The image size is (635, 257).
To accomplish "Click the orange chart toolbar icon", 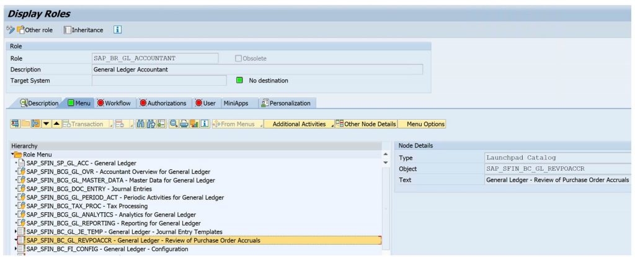I will pos(194,124).
